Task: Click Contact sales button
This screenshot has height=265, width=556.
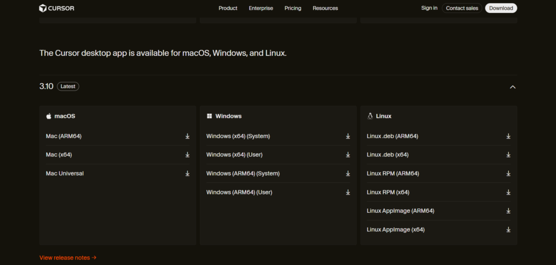Action: tap(462, 8)
